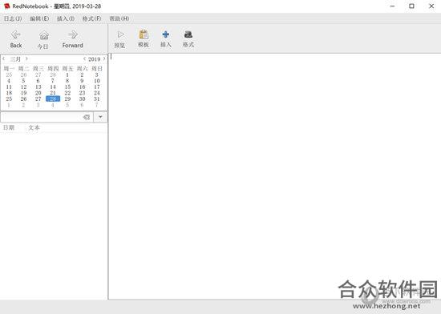Click the RedNotebook app icon in title bar
This screenshot has height=314, width=441.
tap(6, 6)
